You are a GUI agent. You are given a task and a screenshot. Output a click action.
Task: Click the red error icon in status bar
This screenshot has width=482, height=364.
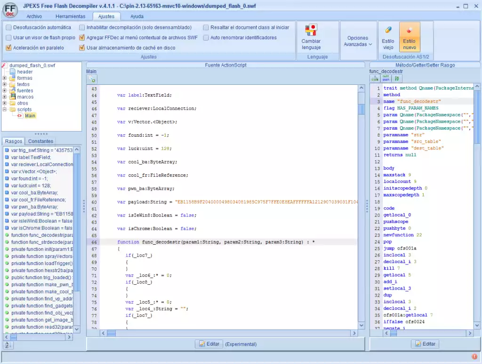[x=474, y=356]
